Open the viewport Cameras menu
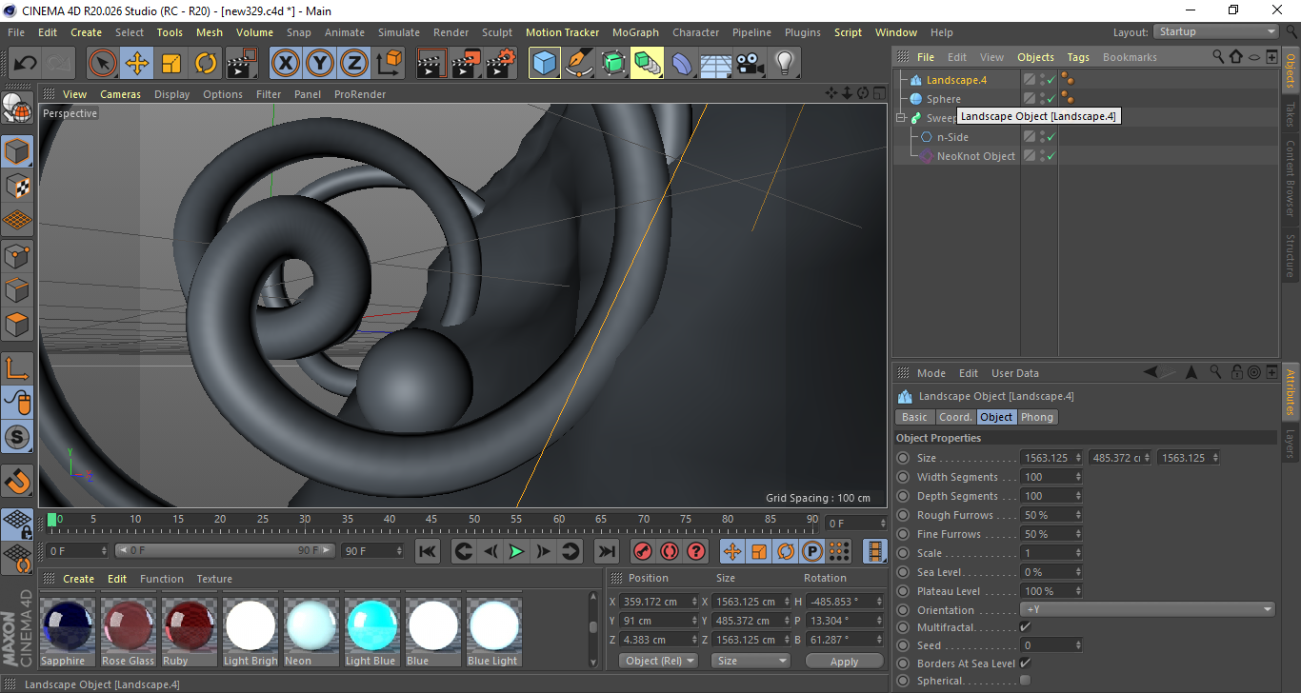 click(121, 94)
